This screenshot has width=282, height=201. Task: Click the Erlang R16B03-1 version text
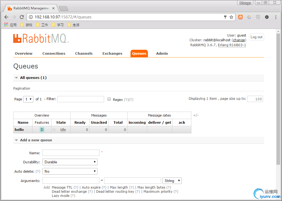[232, 45]
